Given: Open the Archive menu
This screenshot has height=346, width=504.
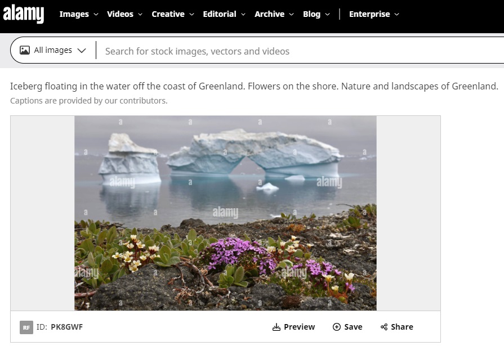Looking at the screenshot, I should click(x=274, y=14).
